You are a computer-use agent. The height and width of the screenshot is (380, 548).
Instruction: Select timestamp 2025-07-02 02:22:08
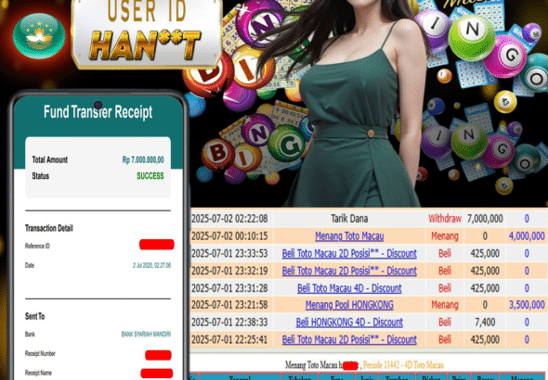229,219
